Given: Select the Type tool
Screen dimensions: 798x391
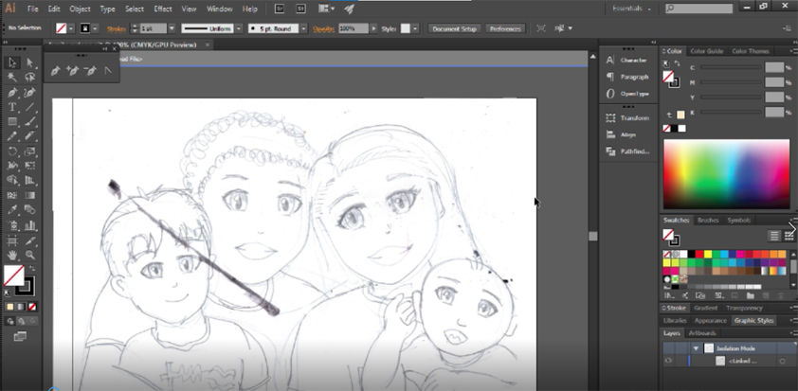Looking at the screenshot, I should point(12,107).
